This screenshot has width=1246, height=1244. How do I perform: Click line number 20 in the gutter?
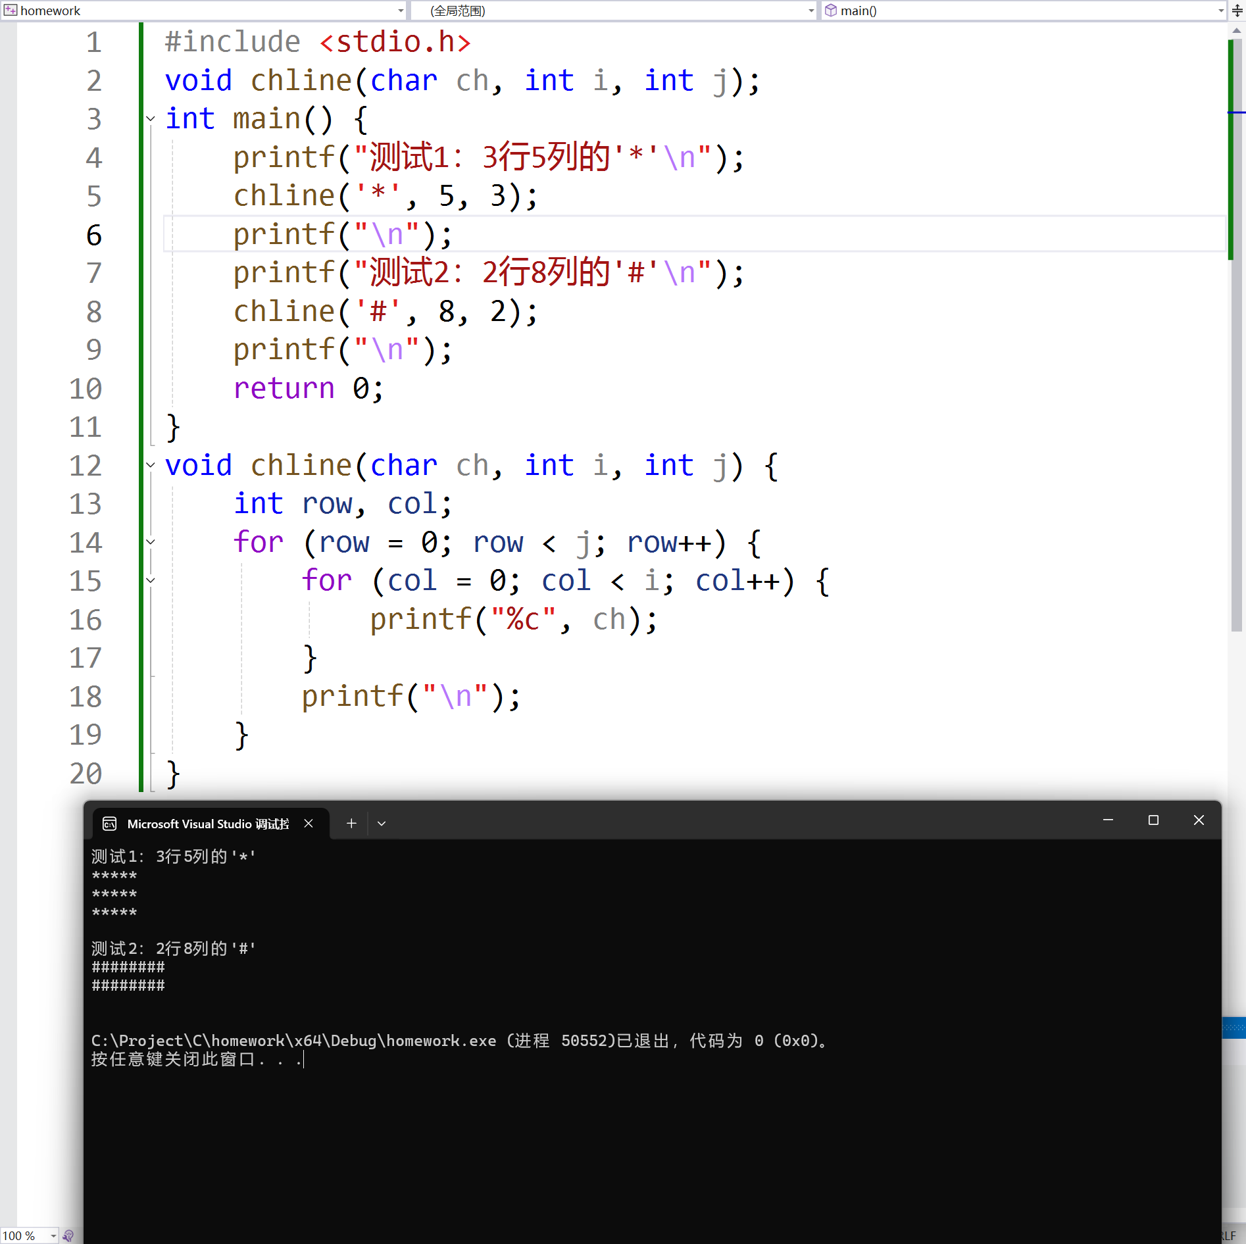86,774
